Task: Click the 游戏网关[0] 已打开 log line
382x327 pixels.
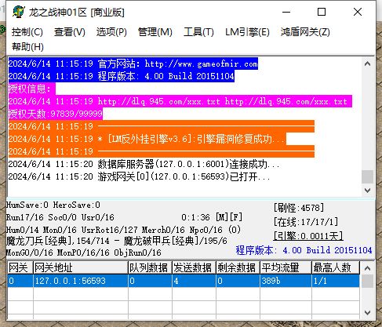Action: [x=139, y=176]
